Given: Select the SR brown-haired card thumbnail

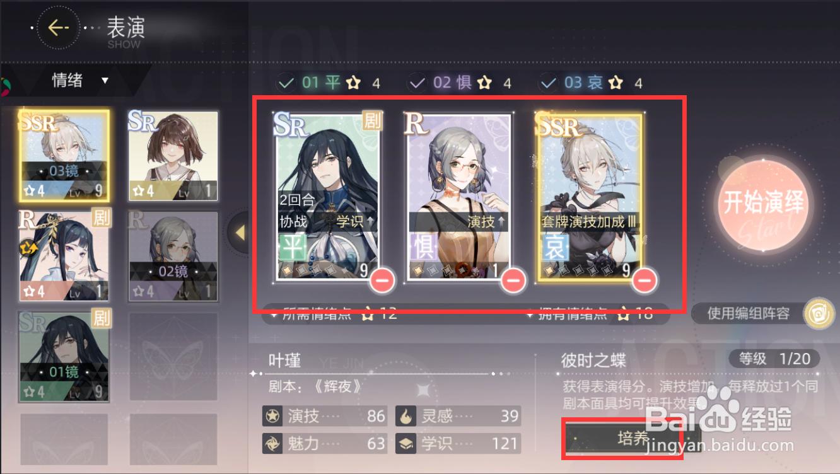Looking at the screenshot, I should click(x=173, y=156).
